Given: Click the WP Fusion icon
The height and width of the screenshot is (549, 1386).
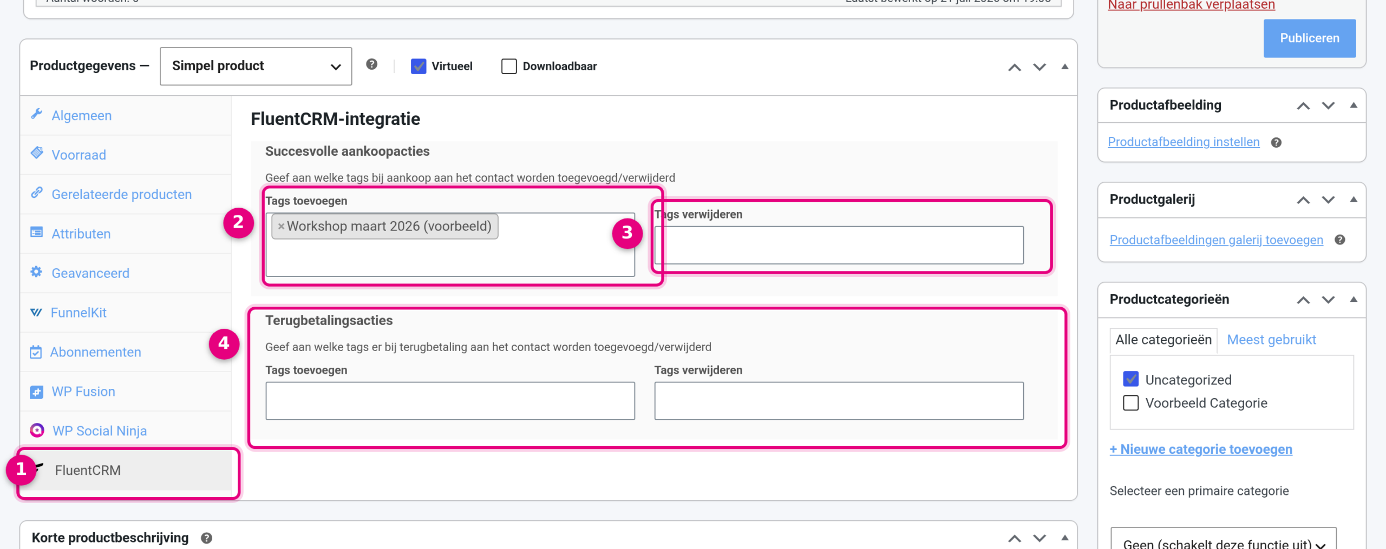Looking at the screenshot, I should pos(36,392).
